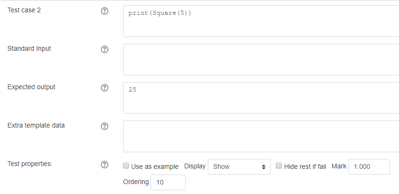Viewport: 399px width, 194px height.
Task: Focus the Standard Input text area
Action: (261, 60)
